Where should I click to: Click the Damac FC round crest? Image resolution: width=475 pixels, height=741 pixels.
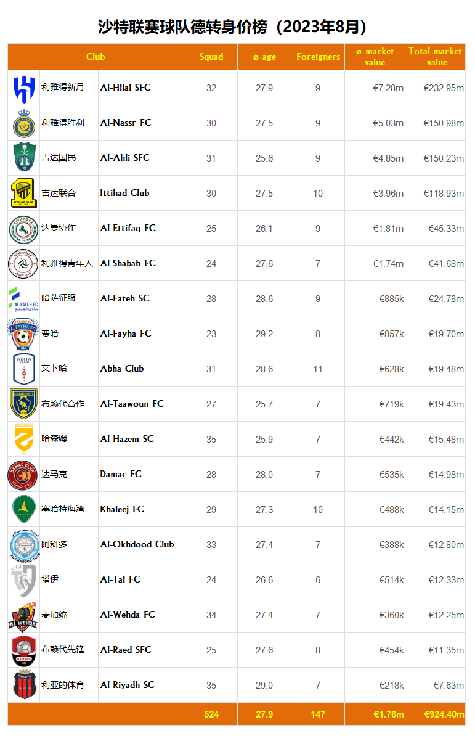24,475
